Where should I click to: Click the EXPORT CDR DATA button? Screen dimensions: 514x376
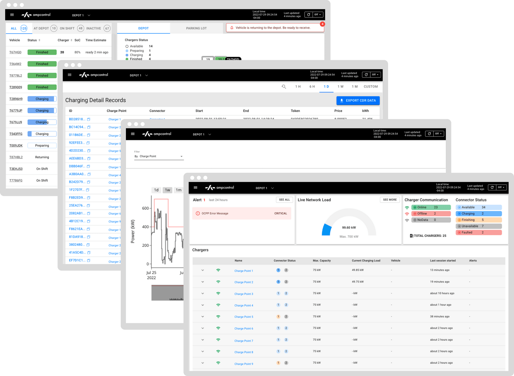click(x=358, y=100)
